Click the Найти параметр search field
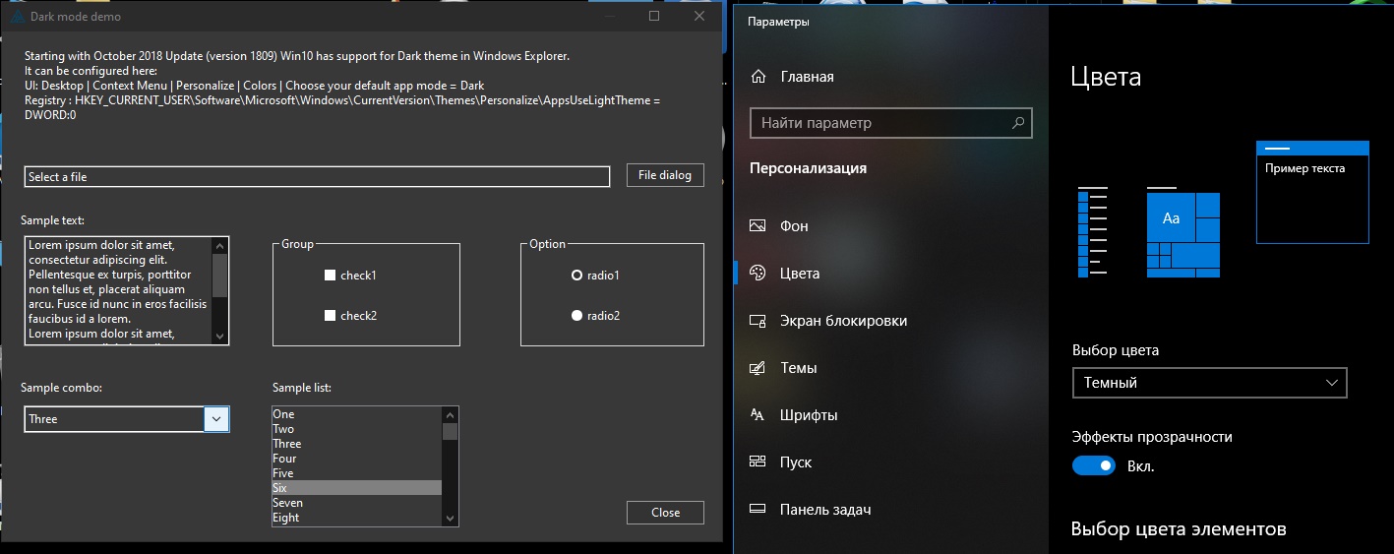This screenshot has height=554, width=1394. (x=880, y=123)
